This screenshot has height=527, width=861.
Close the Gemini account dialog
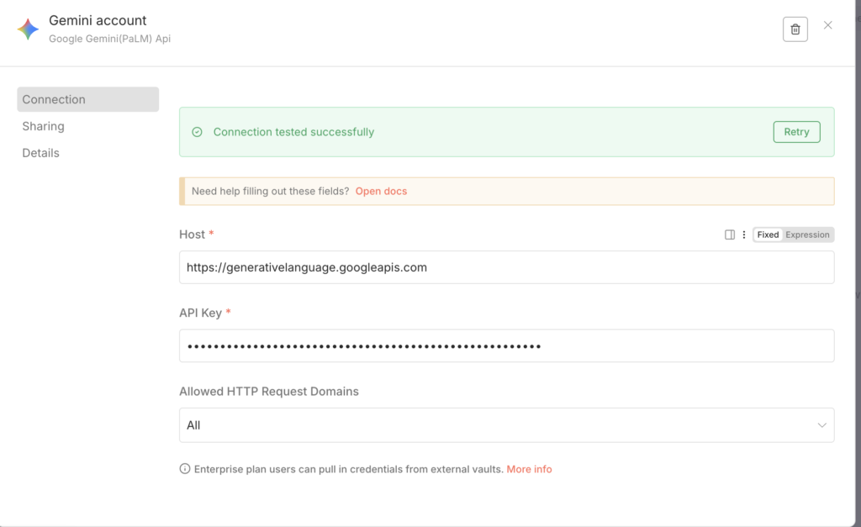tap(827, 26)
